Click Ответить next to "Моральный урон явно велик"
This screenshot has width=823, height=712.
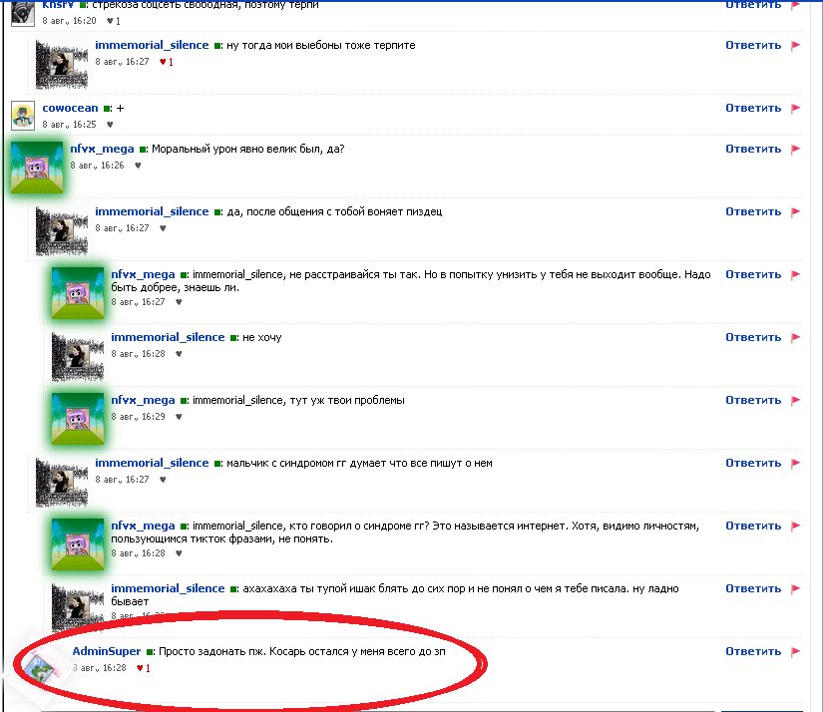click(753, 149)
